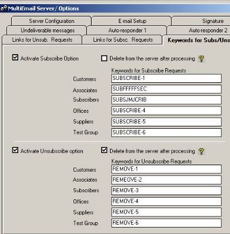Click the SUBSCRIBE-6 Test Group field
Image resolution: width=230 pixels, height=234 pixels.
(x=166, y=133)
